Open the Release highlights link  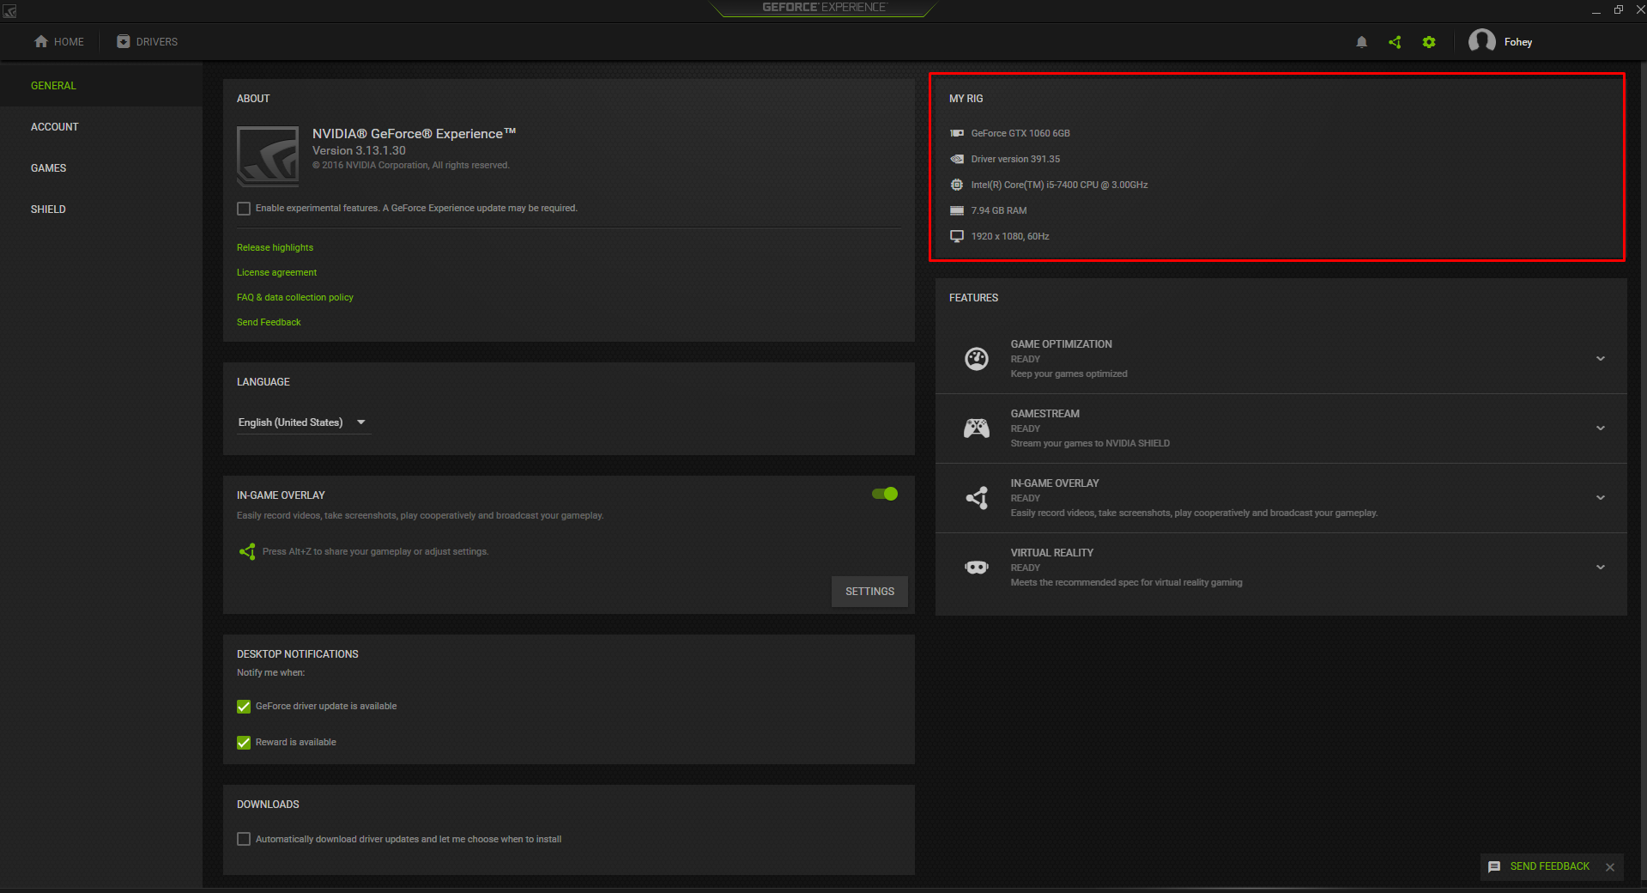(x=275, y=247)
